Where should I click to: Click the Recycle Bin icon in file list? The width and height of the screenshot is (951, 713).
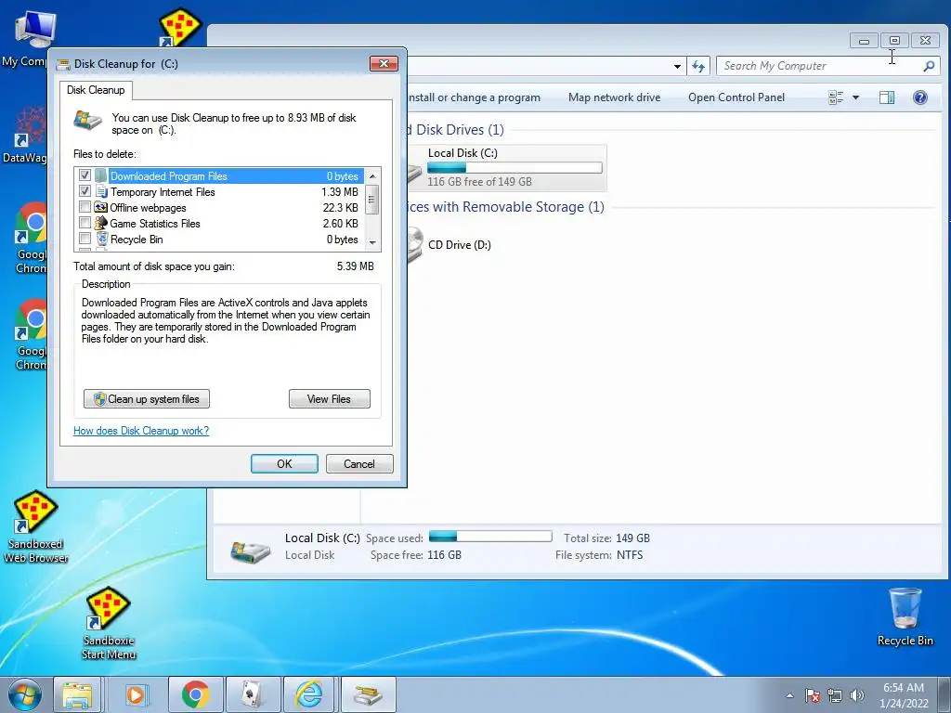point(102,239)
